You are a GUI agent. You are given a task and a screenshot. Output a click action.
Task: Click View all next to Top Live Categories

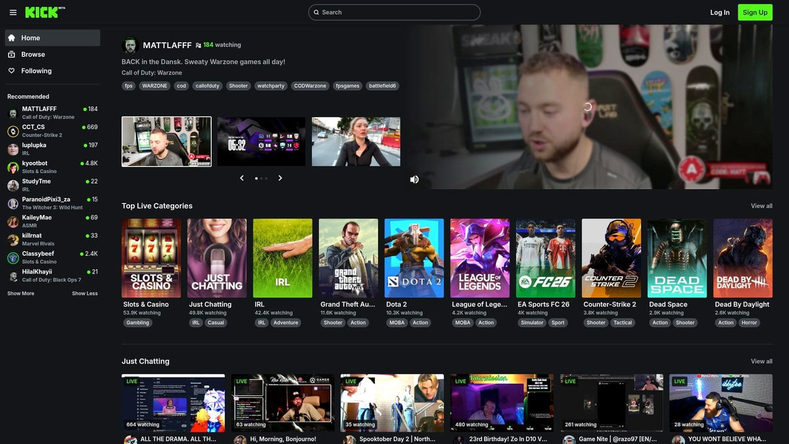pyautogui.click(x=761, y=205)
